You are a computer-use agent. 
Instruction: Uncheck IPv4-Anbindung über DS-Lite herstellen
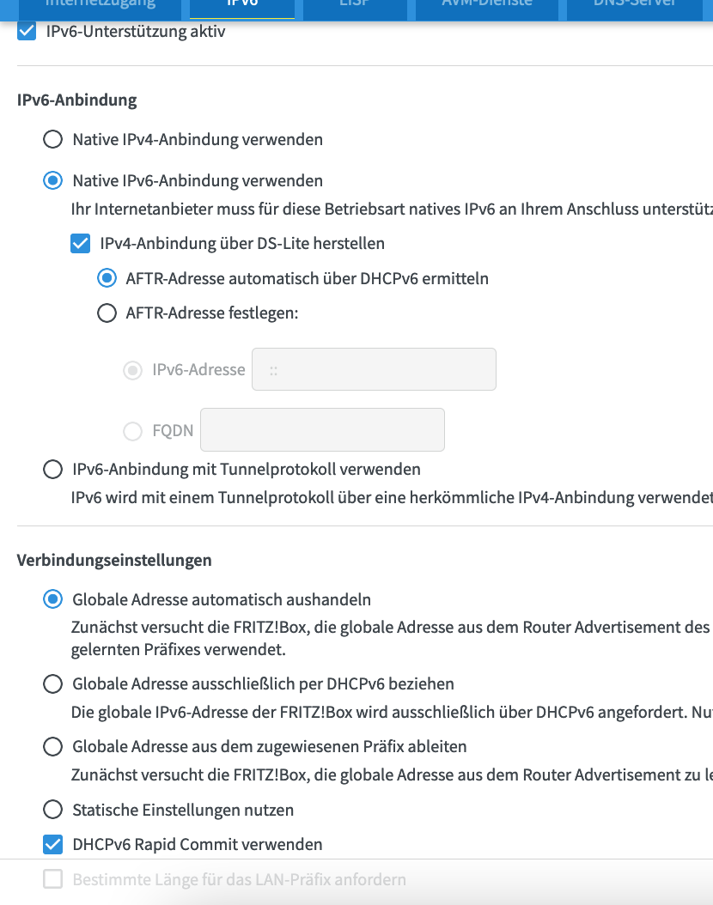(80, 244)
